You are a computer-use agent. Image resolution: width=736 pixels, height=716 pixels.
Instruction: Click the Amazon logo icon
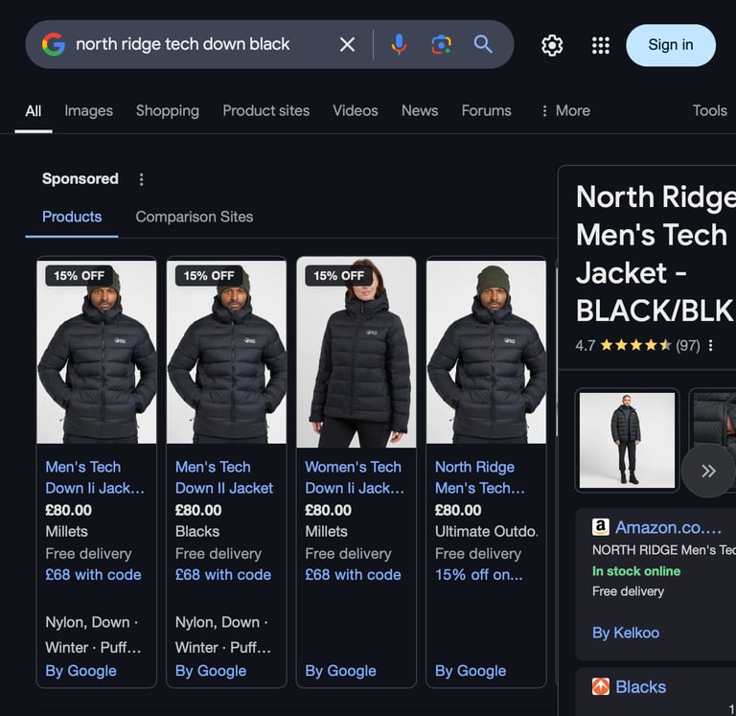pyautogui.click(x=600, y=527)
